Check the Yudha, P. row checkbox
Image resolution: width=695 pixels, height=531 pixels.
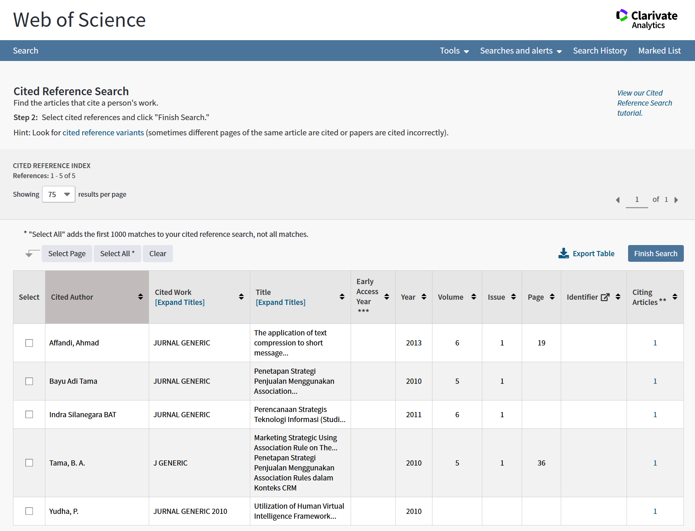click(29, 511)
